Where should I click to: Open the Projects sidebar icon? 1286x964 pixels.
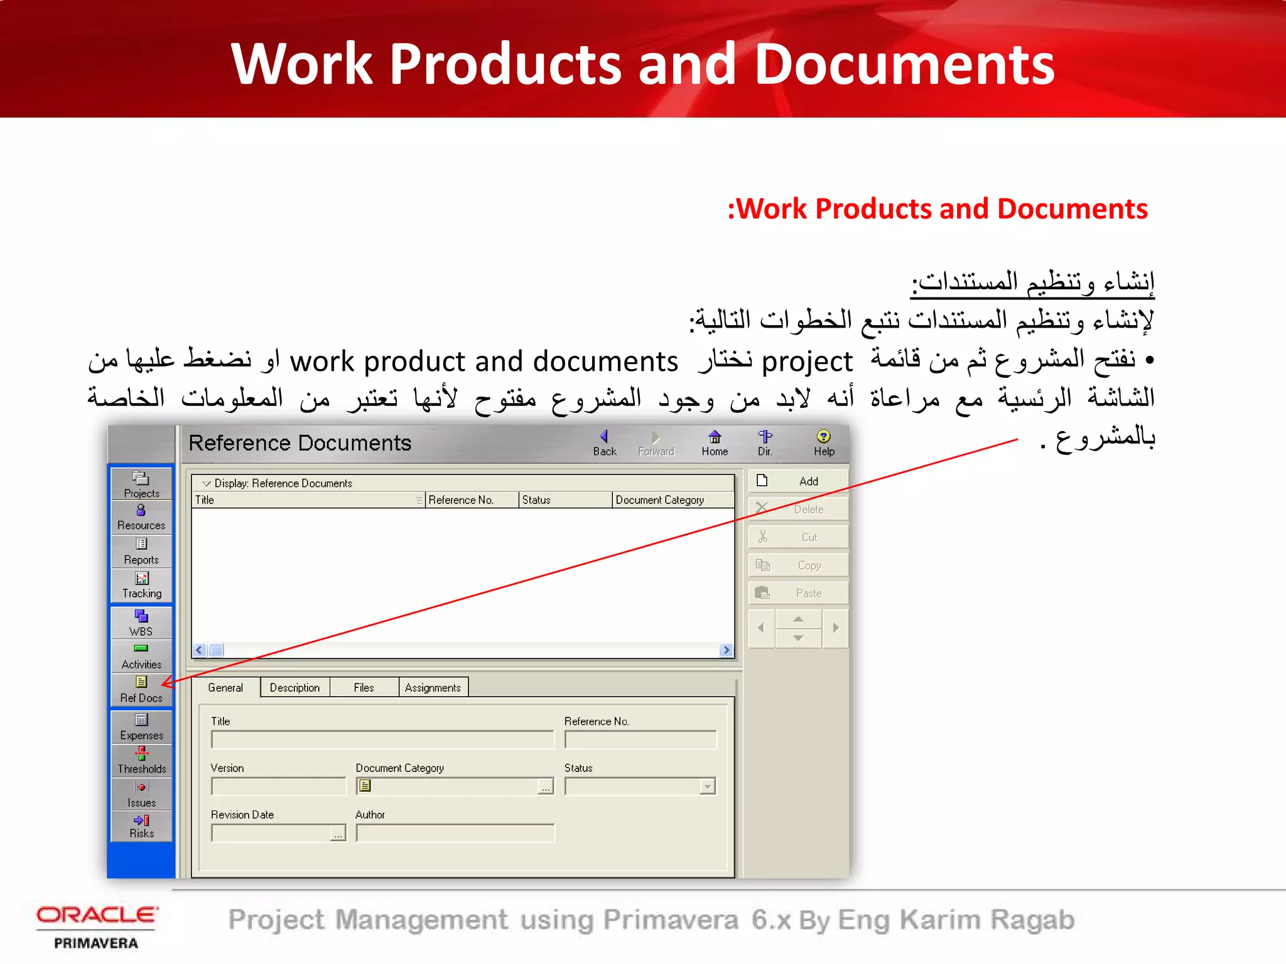point(141,484)
